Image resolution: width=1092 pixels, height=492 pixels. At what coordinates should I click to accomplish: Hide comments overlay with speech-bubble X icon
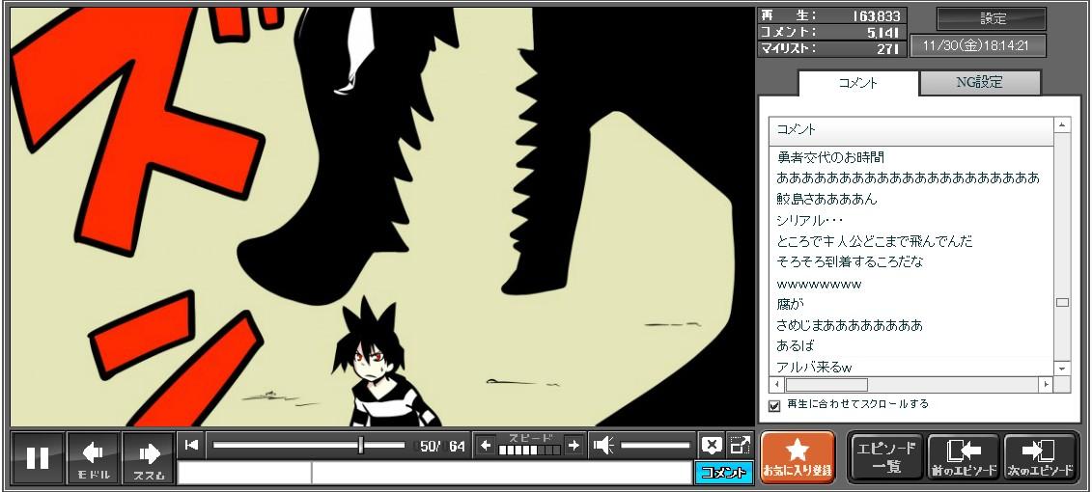(x=712, y=445)
